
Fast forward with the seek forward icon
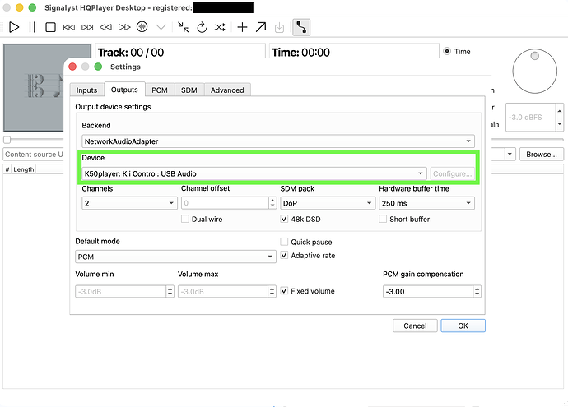124,27
